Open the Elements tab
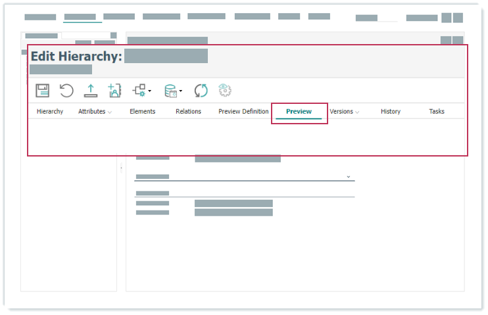Screen dimensions: 488x315 (x=142, y=112)
